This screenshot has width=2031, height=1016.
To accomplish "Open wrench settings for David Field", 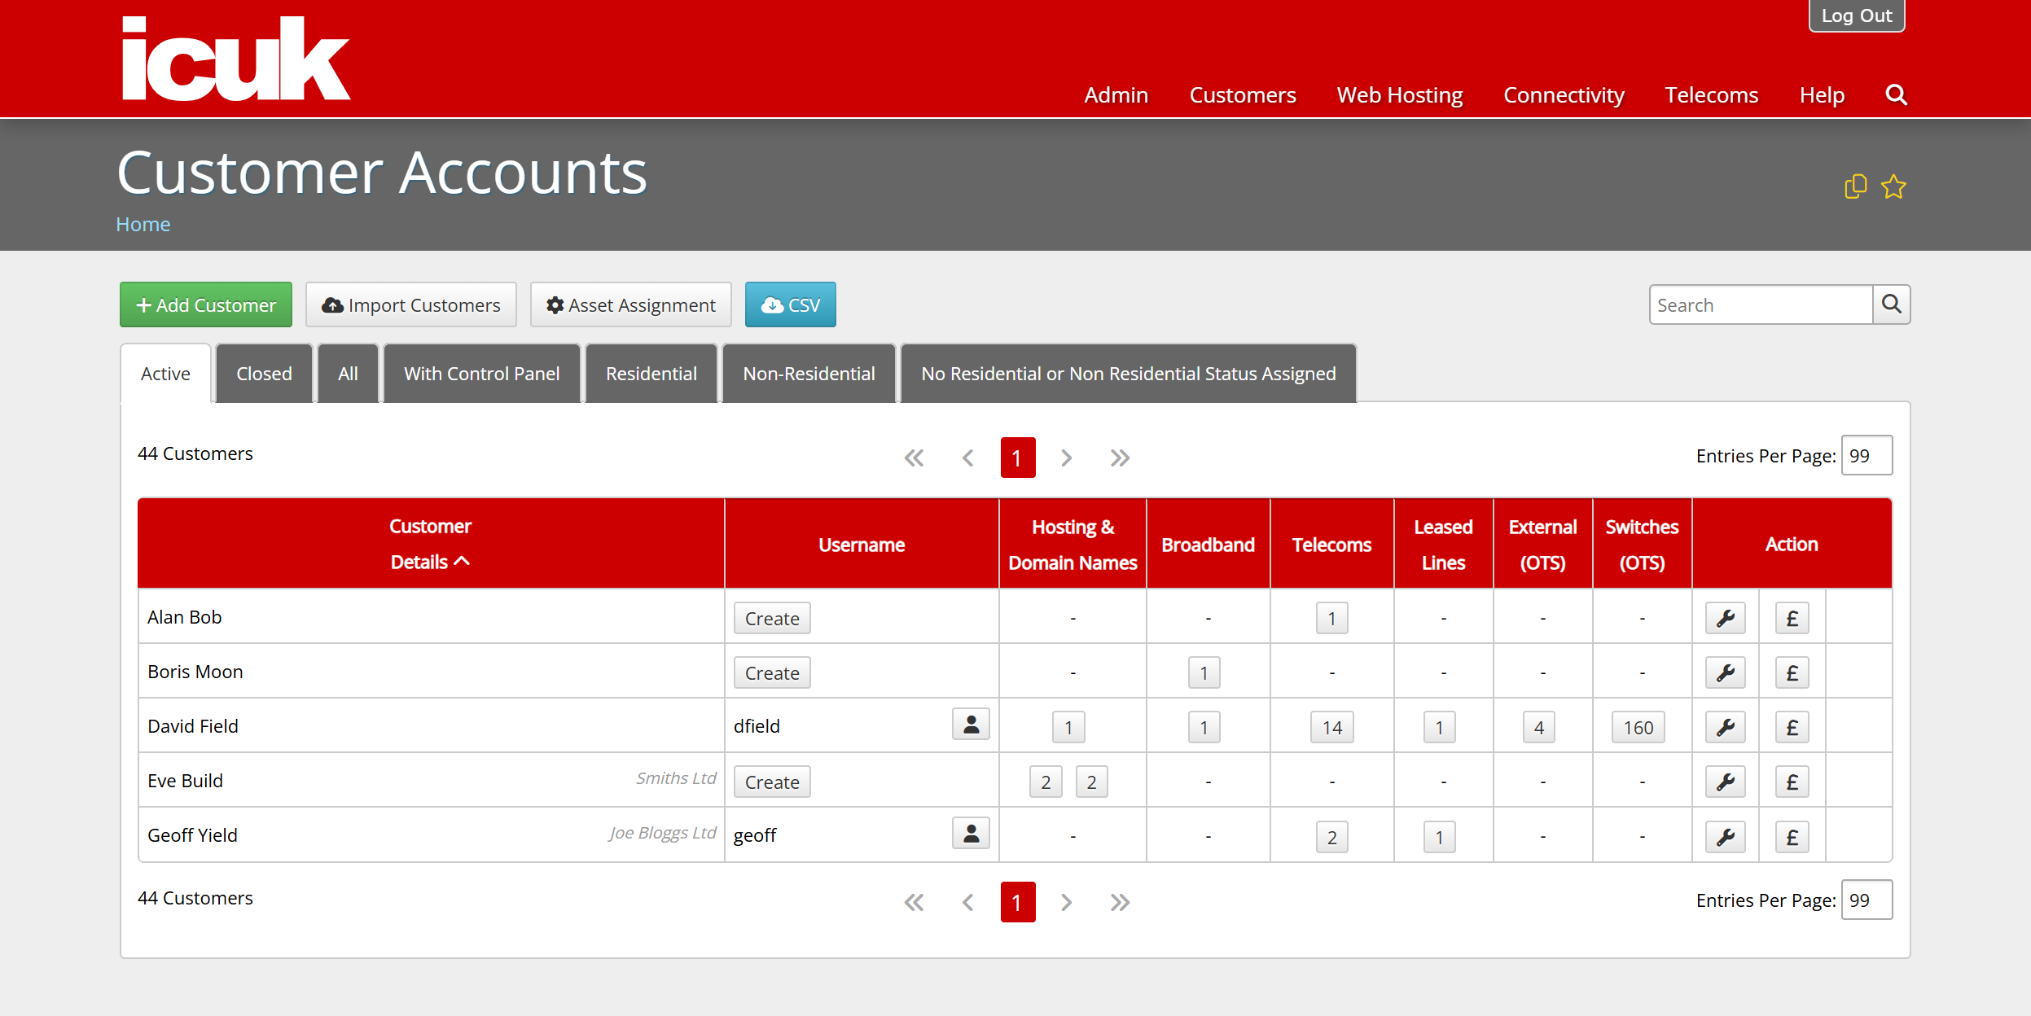I will 1725,728.
